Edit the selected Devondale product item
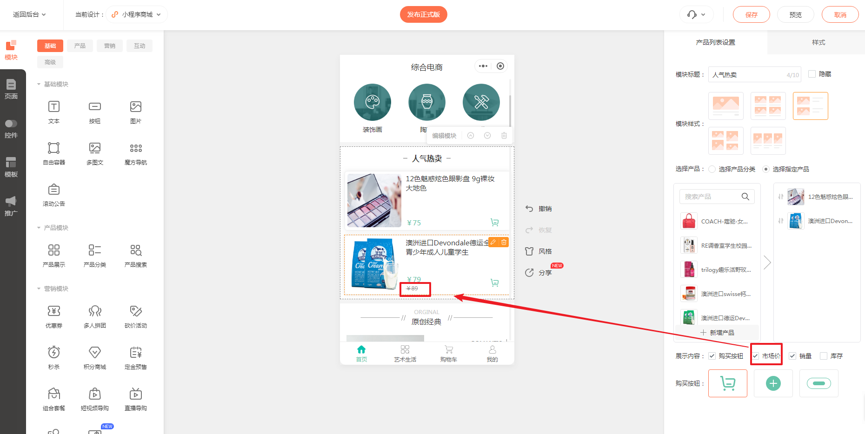Screen dimensions: 865x434 tap(493, 242)
